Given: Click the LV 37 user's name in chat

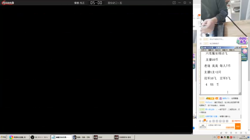Looking at the screenshot, I should (x=211, y=116).
